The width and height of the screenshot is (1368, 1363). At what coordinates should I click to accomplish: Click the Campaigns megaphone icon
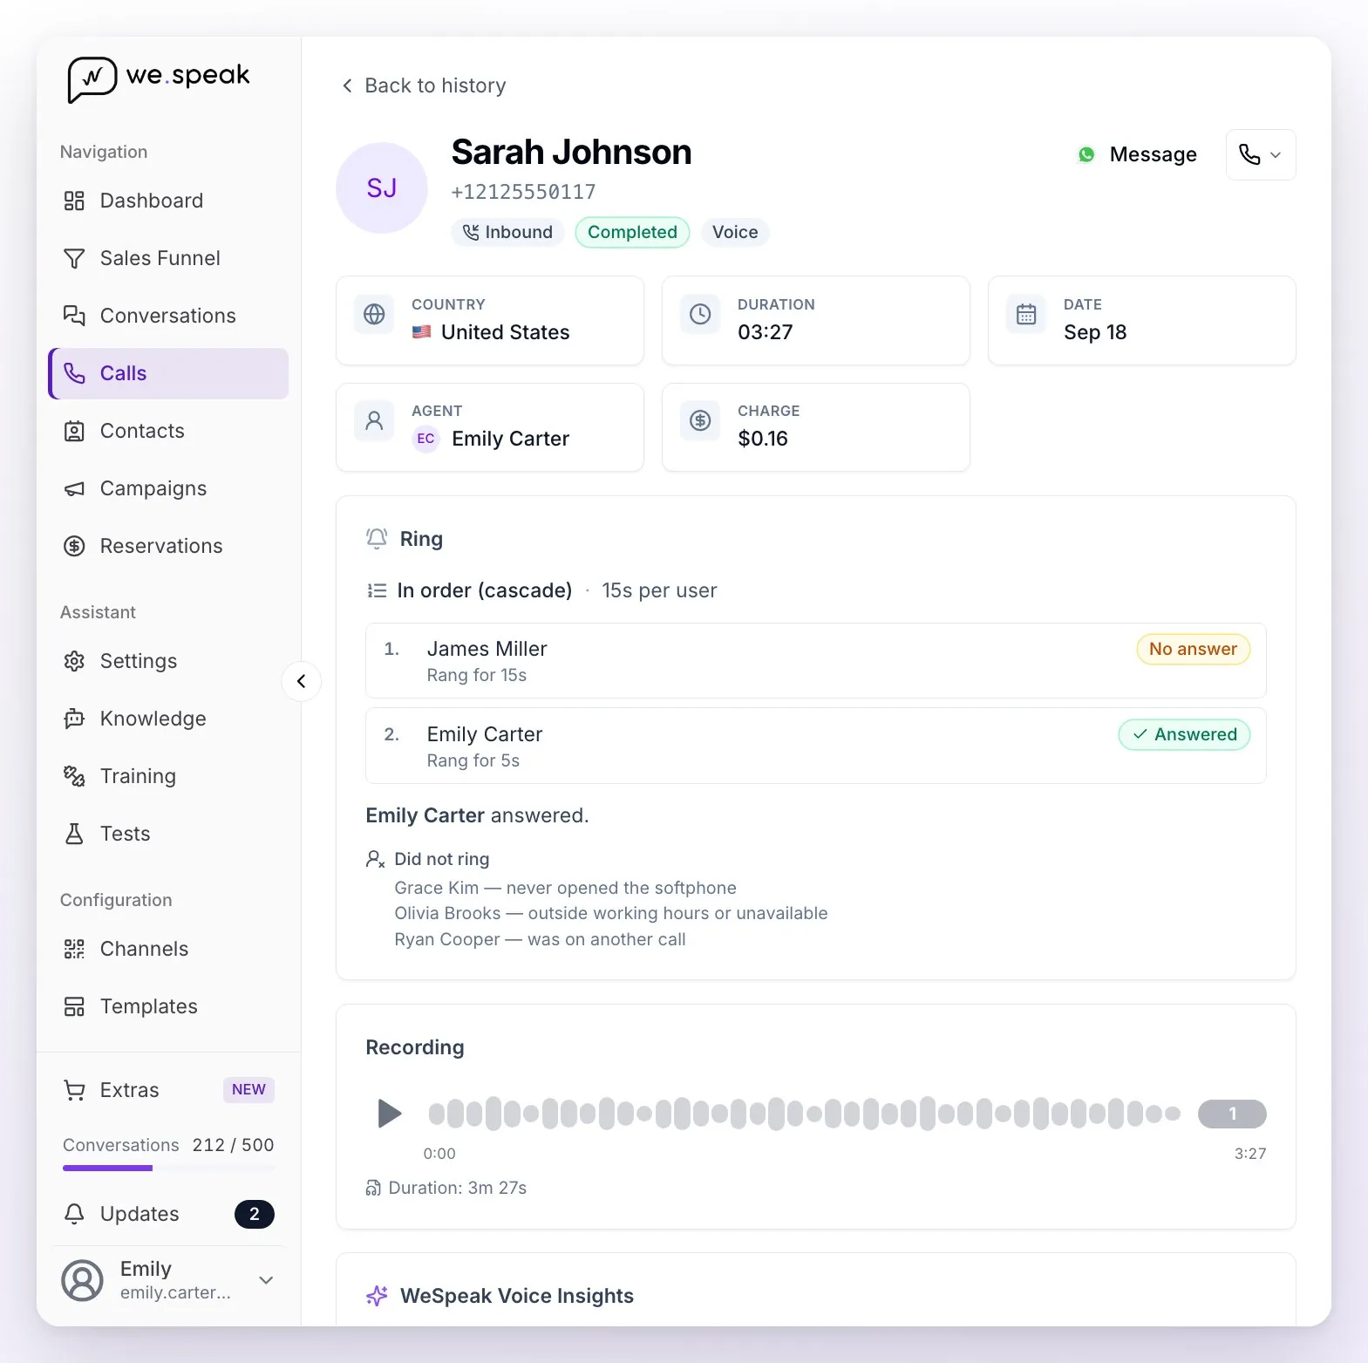[74, 488]
